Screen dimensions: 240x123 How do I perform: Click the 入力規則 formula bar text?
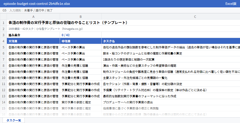point(31,10)
